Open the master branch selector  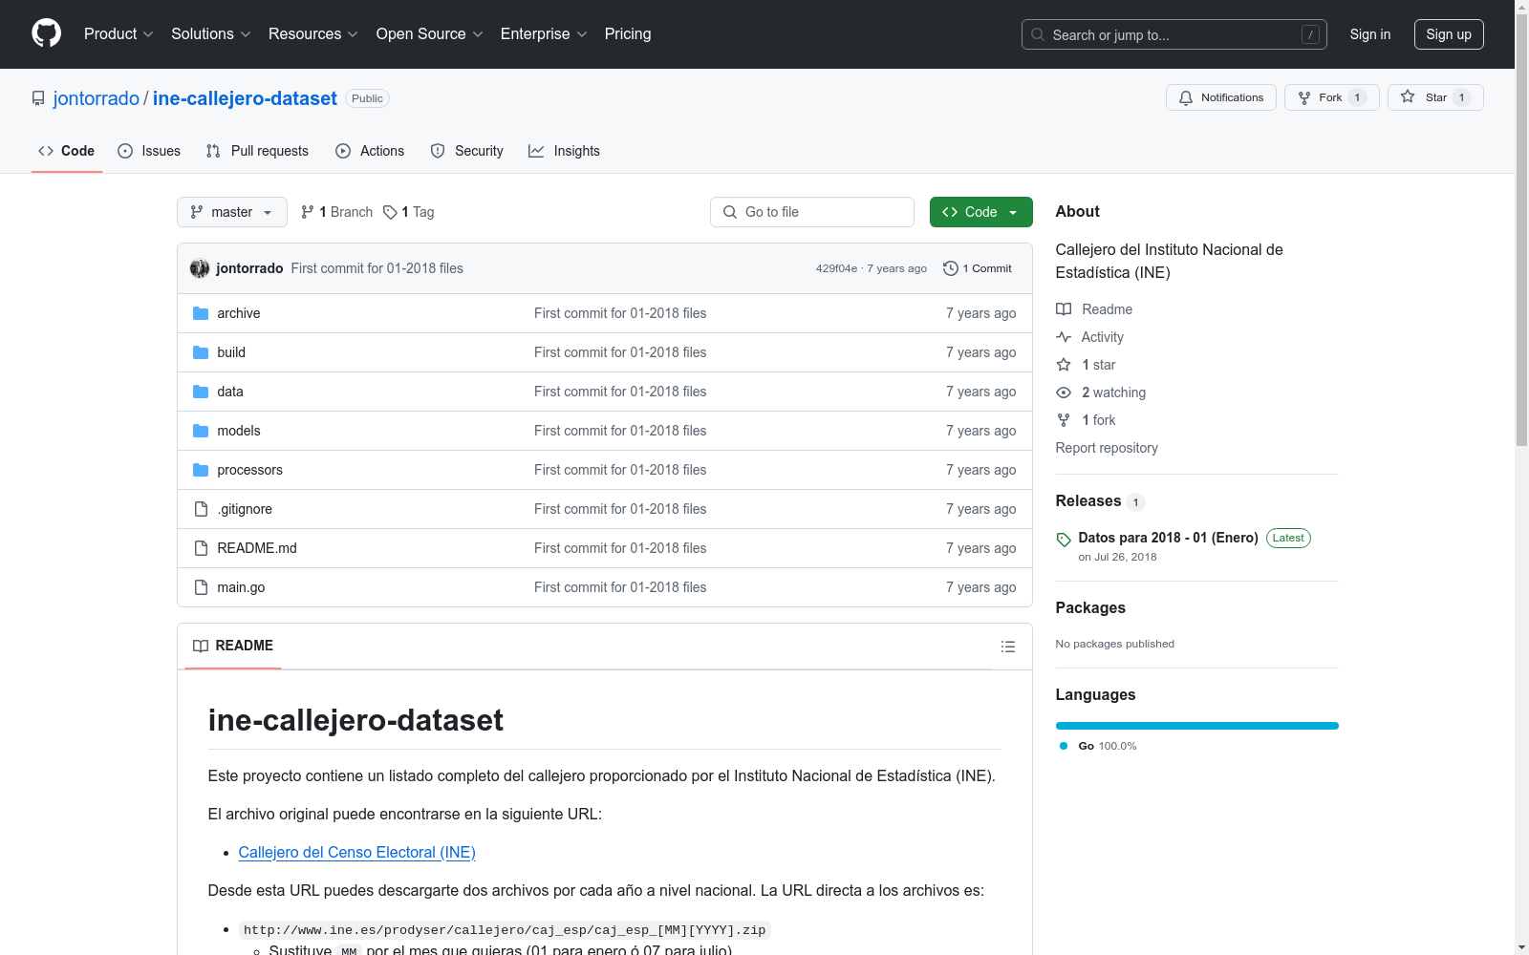232,212
